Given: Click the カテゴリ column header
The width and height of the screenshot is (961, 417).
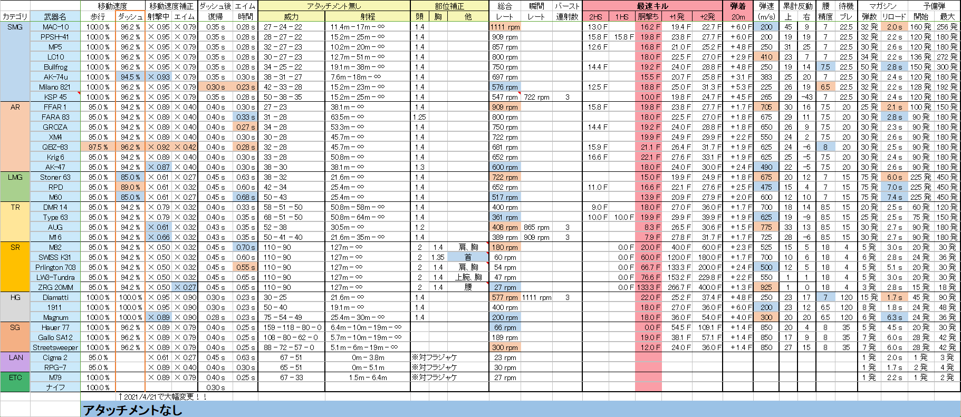Looking at the screenshot, I should click(15, 16).
